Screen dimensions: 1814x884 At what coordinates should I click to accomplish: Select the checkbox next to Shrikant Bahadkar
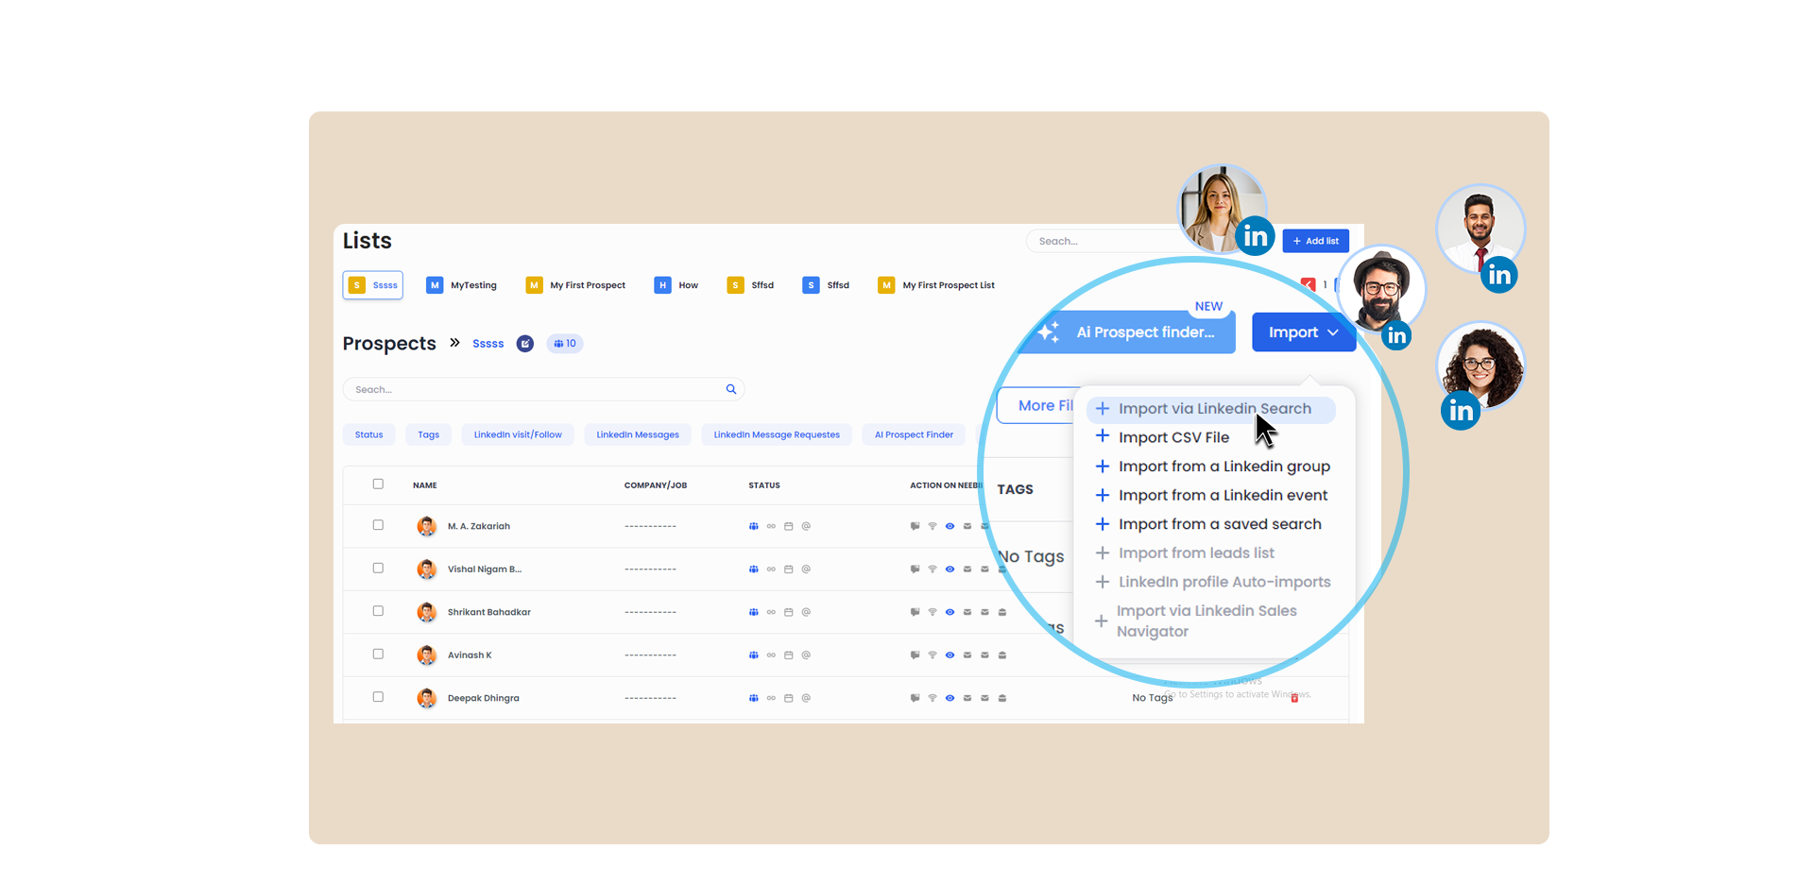coord(378,611)
